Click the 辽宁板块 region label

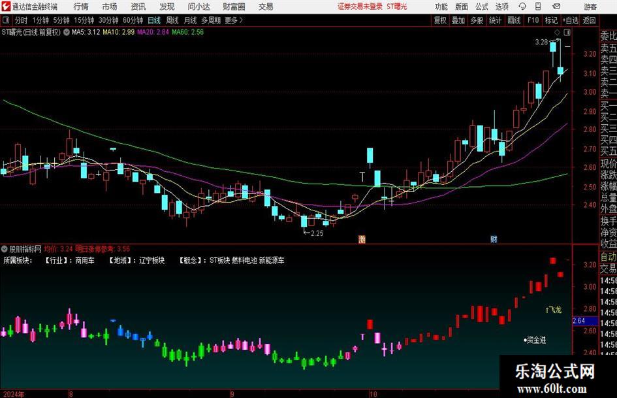[152, 261]
